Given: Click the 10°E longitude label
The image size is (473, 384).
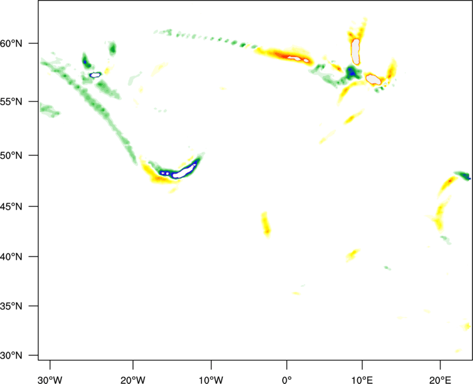Looking at the screenshot, I should click(362, 380).
